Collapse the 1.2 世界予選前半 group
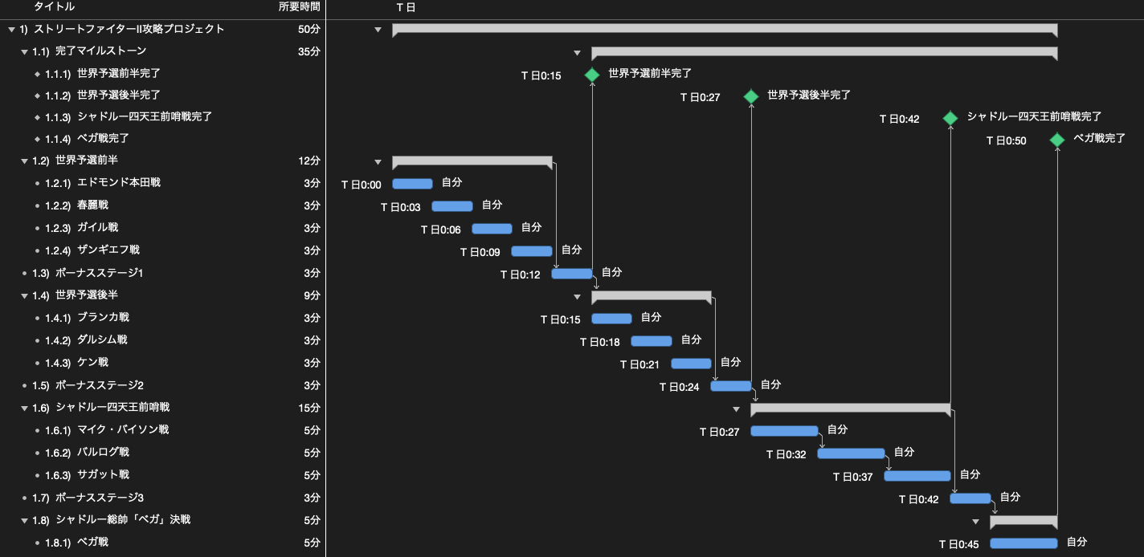Viewport: 1144px width, 557px height. 24,161
